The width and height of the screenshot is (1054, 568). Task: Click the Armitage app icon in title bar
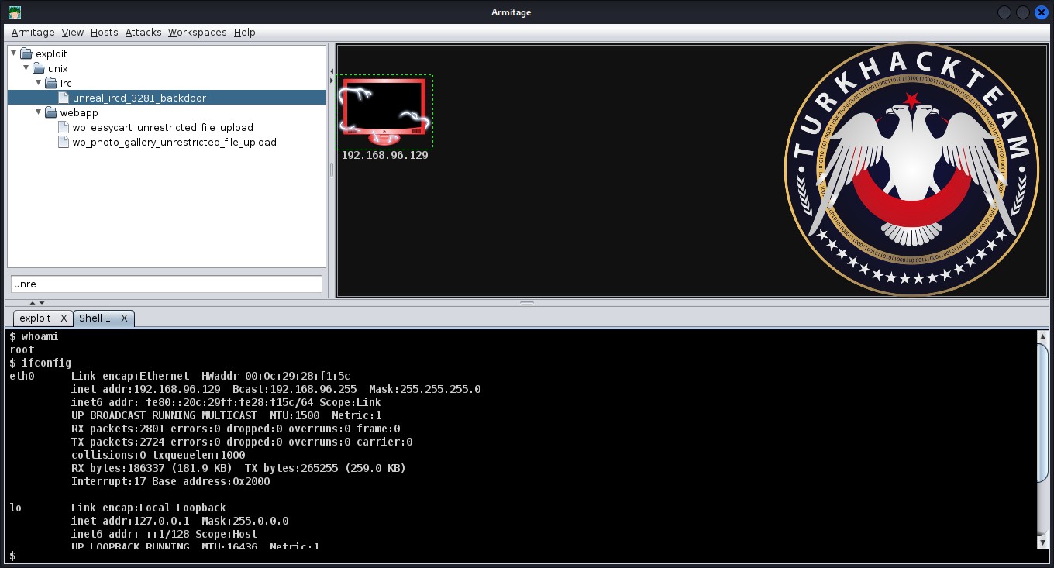[x=14, y=12]
